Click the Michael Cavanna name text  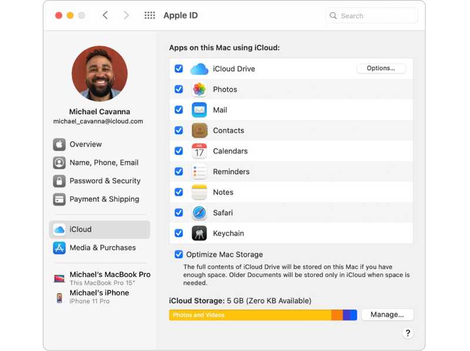tap(99, 112)
